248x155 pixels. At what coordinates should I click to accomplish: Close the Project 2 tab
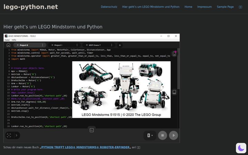pos(18,45)
